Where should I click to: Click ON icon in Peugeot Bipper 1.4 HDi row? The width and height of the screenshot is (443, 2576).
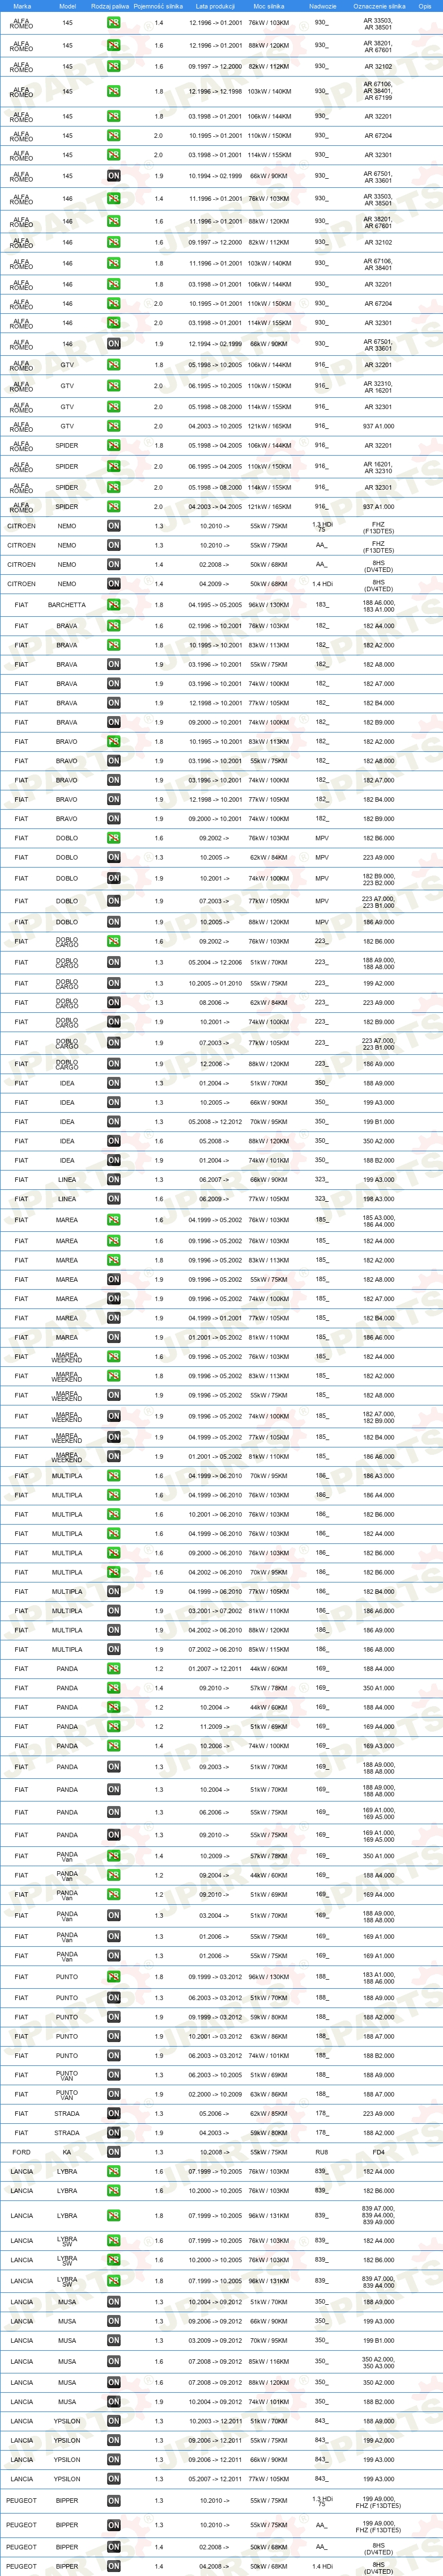coord(114,2566)
